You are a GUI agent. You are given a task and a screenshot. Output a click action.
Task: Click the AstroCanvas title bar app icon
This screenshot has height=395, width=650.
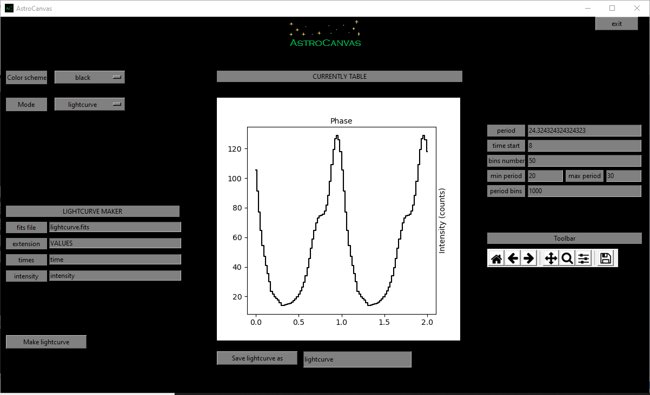[9, 8]
